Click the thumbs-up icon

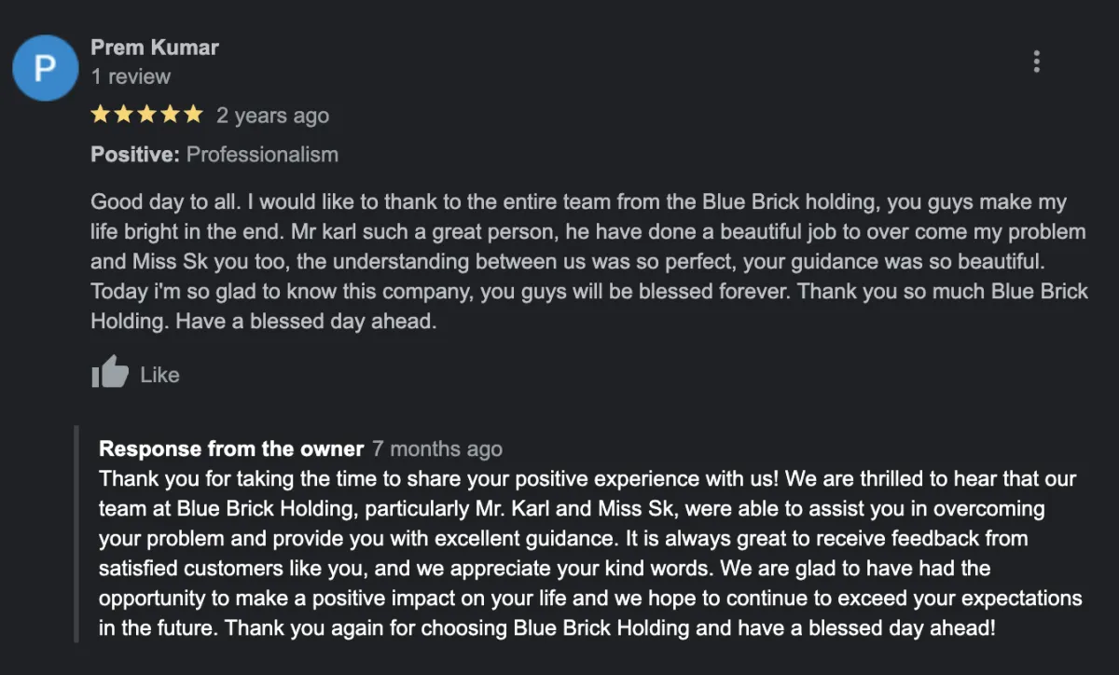tap(110, 373)
